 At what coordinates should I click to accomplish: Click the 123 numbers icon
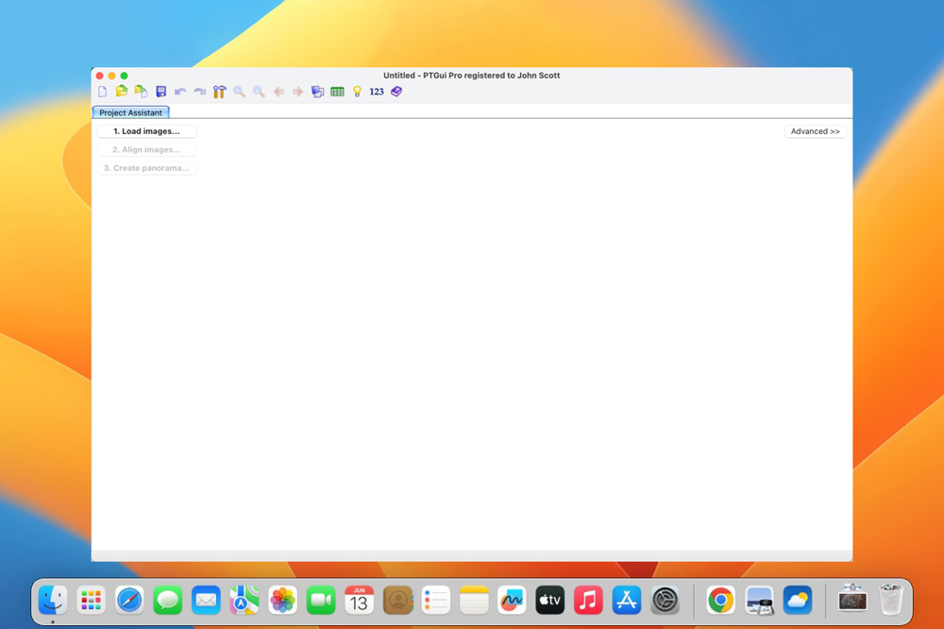pyautogui.click(x=377, y=92)
